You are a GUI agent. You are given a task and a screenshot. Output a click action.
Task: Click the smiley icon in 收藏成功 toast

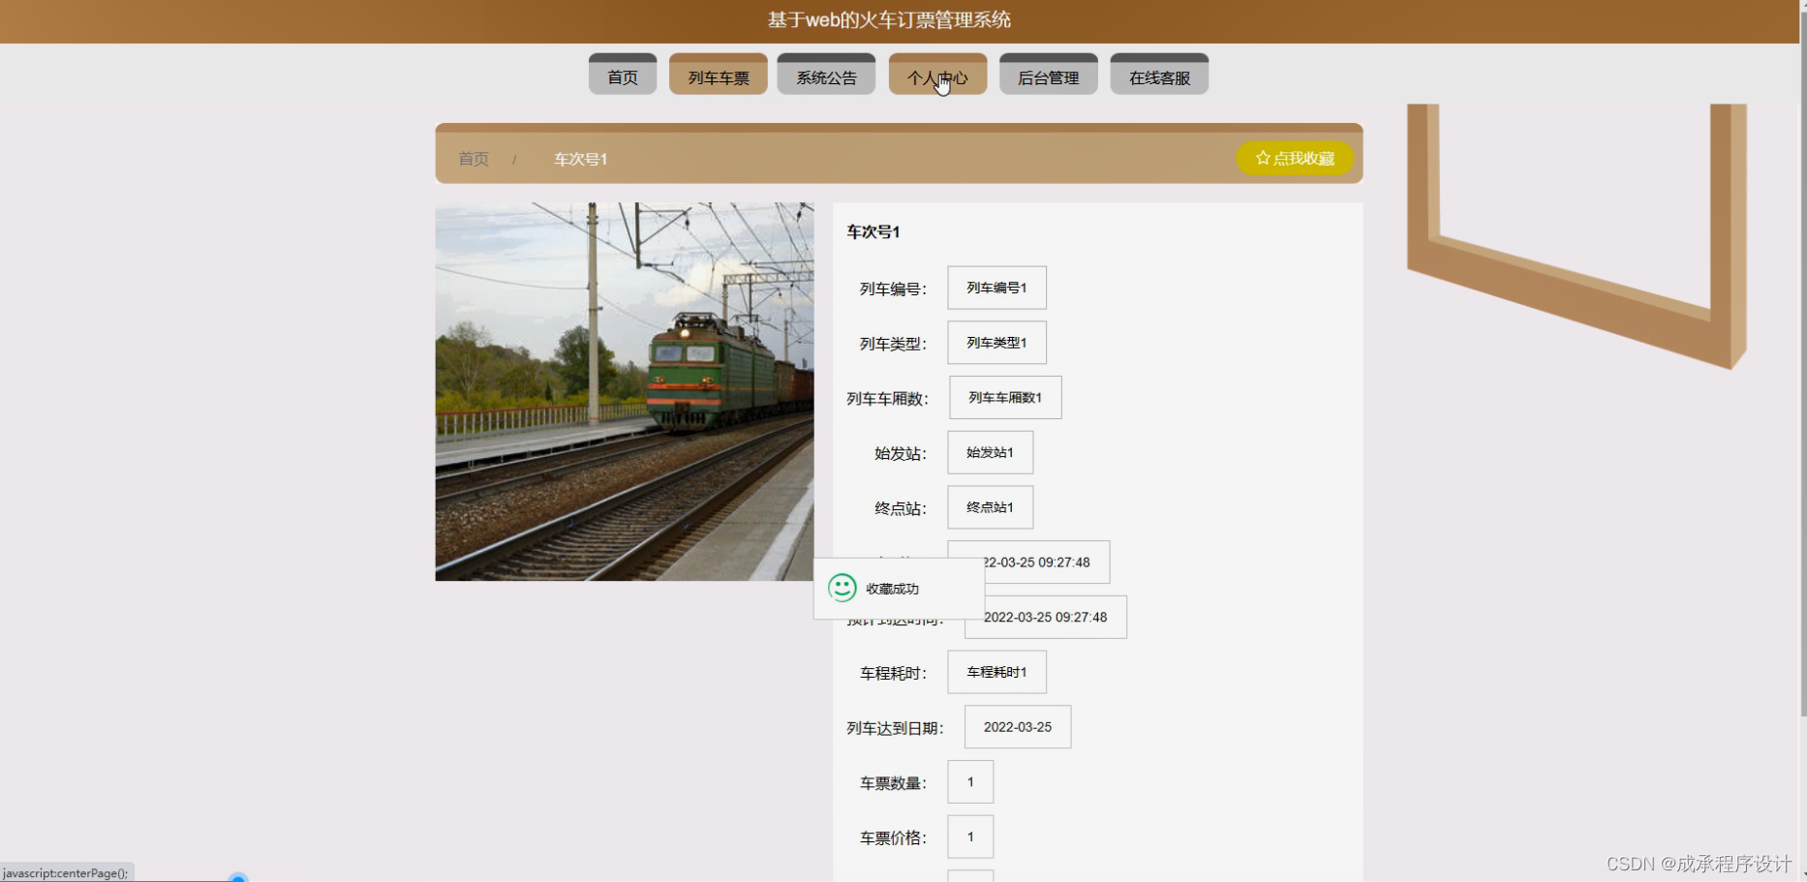(842, 587)
